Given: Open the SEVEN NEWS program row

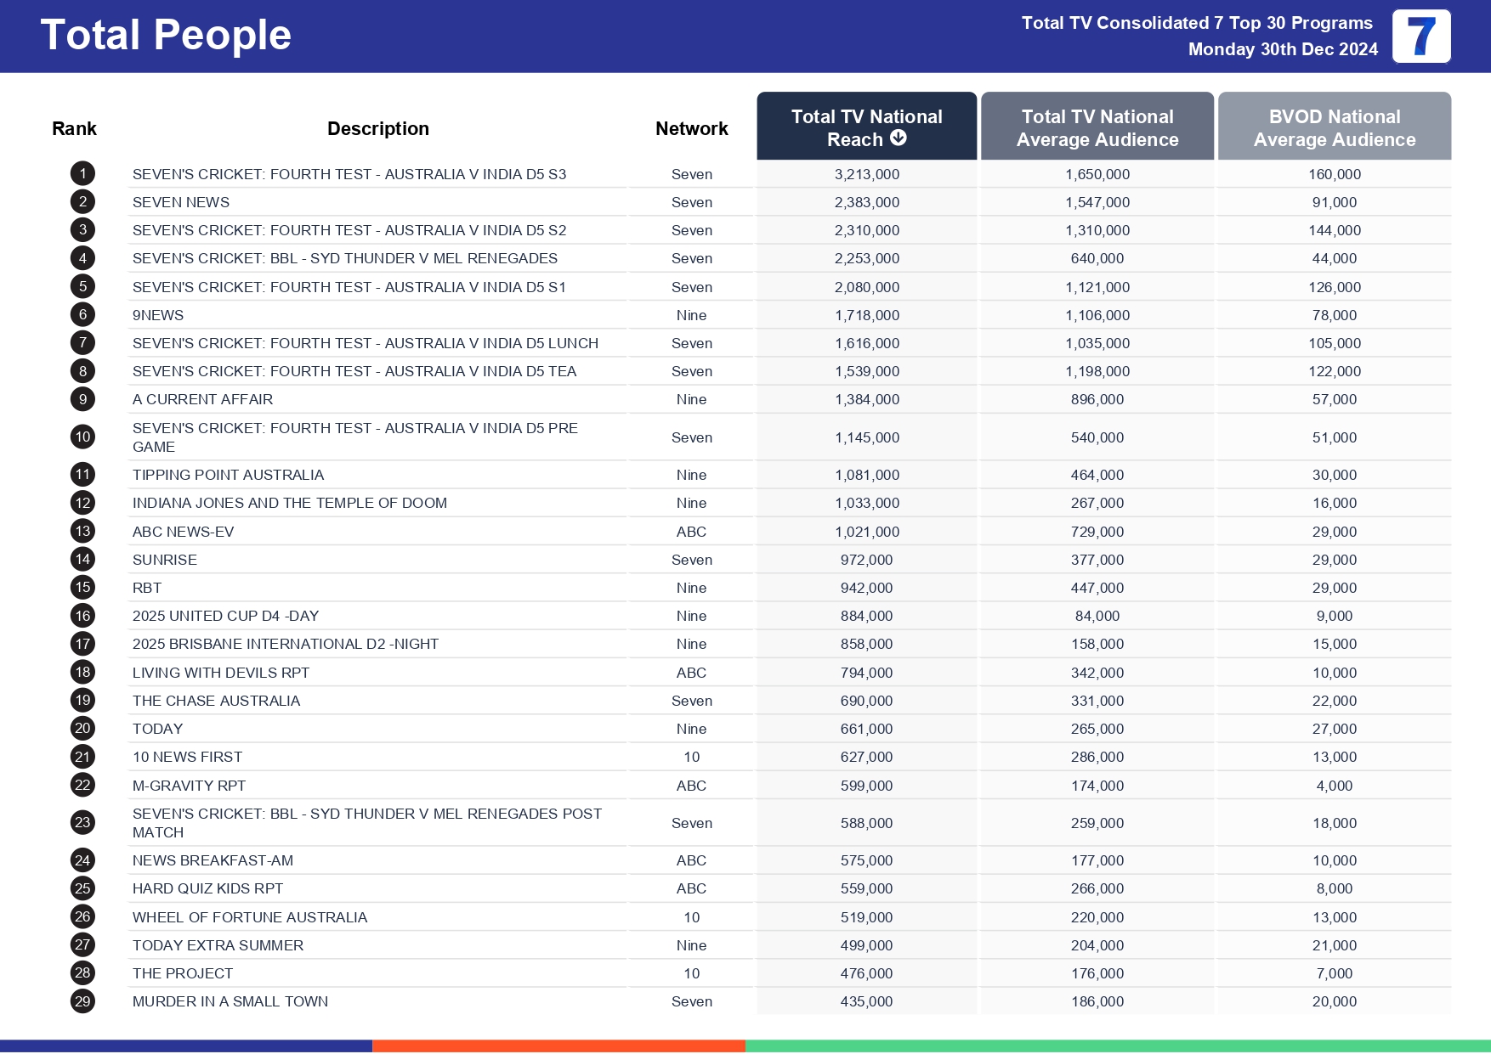Looking at the screenshot, I should click(181, 202).
